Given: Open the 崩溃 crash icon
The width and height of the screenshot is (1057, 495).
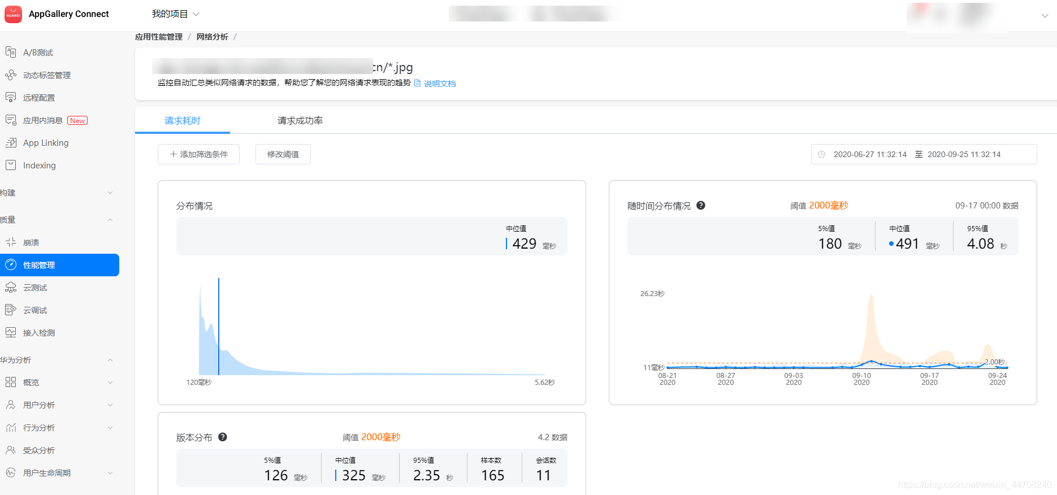Looking at the screenshot, I should pyautogui.click(x=11, y=242).
